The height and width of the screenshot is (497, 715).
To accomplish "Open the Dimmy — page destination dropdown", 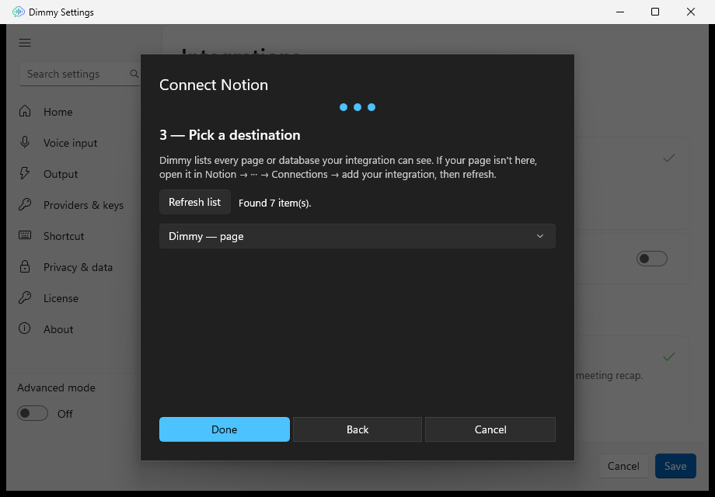I will click(x=357, y=236).
